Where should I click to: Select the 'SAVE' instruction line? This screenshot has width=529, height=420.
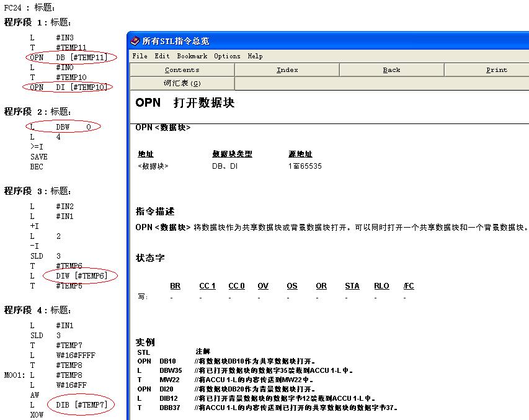(39, 157)
